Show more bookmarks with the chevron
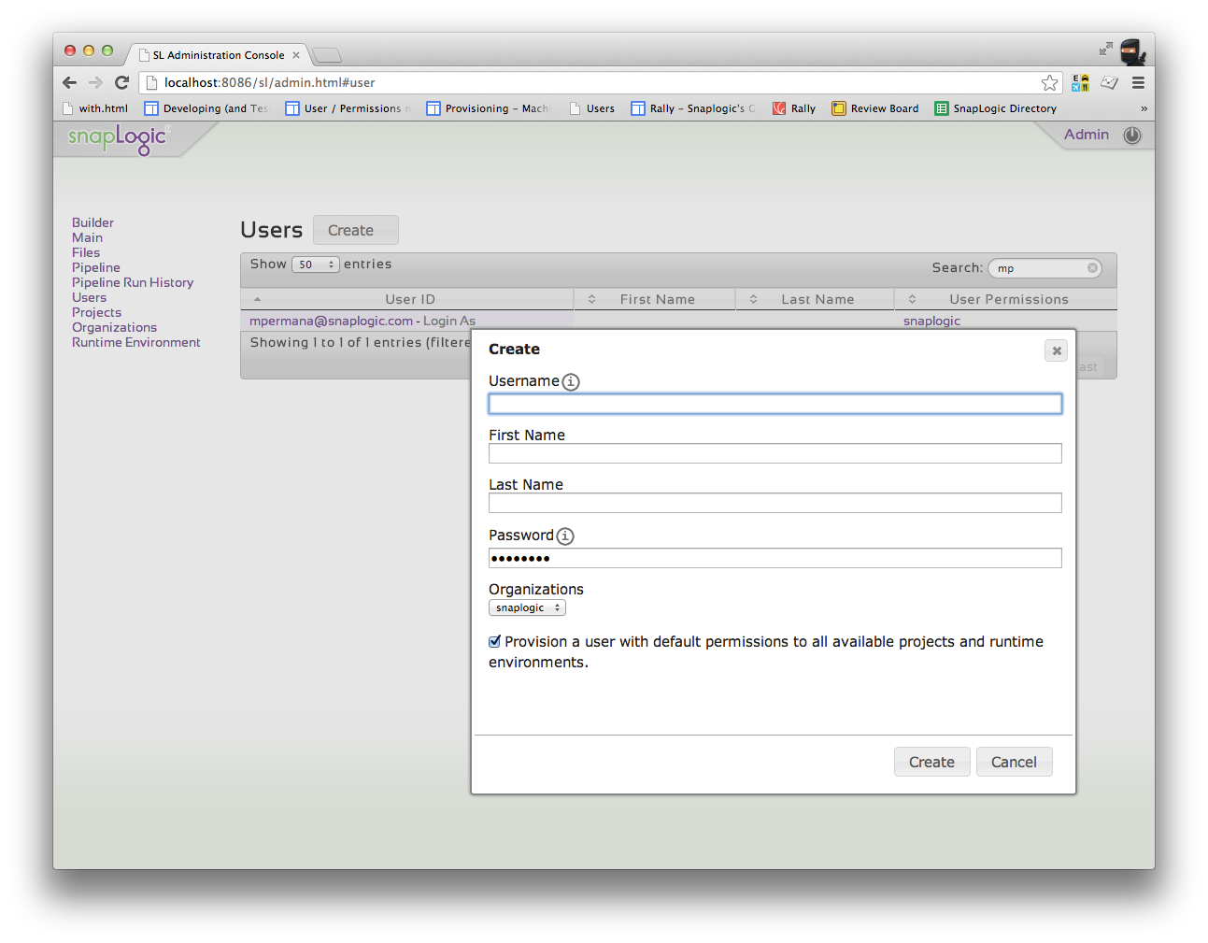The image size is (1208, 943). tap(1144, 108)
